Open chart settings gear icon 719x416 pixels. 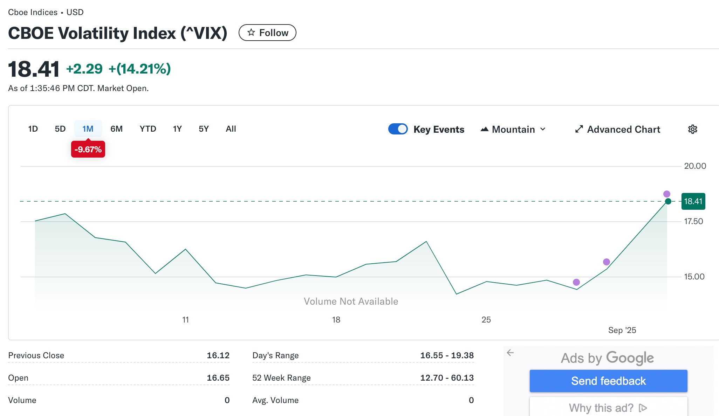click(x=692, y=129)
